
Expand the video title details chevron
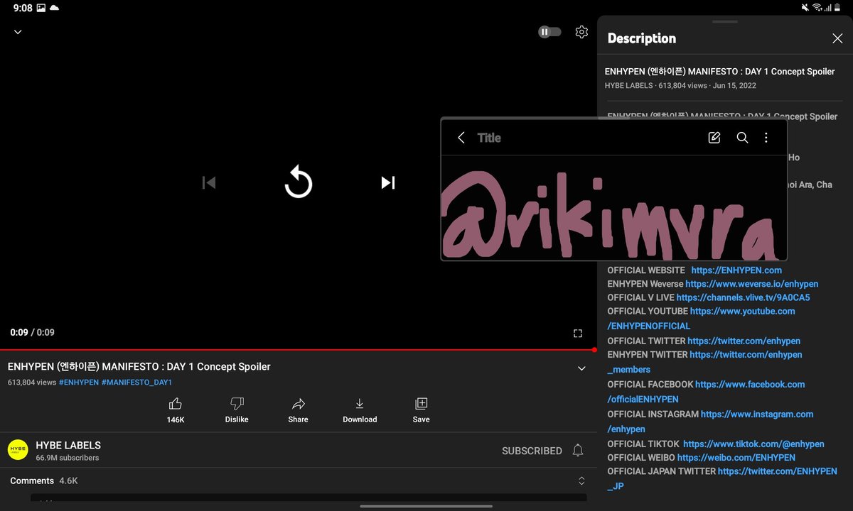(x=581, y=368)
